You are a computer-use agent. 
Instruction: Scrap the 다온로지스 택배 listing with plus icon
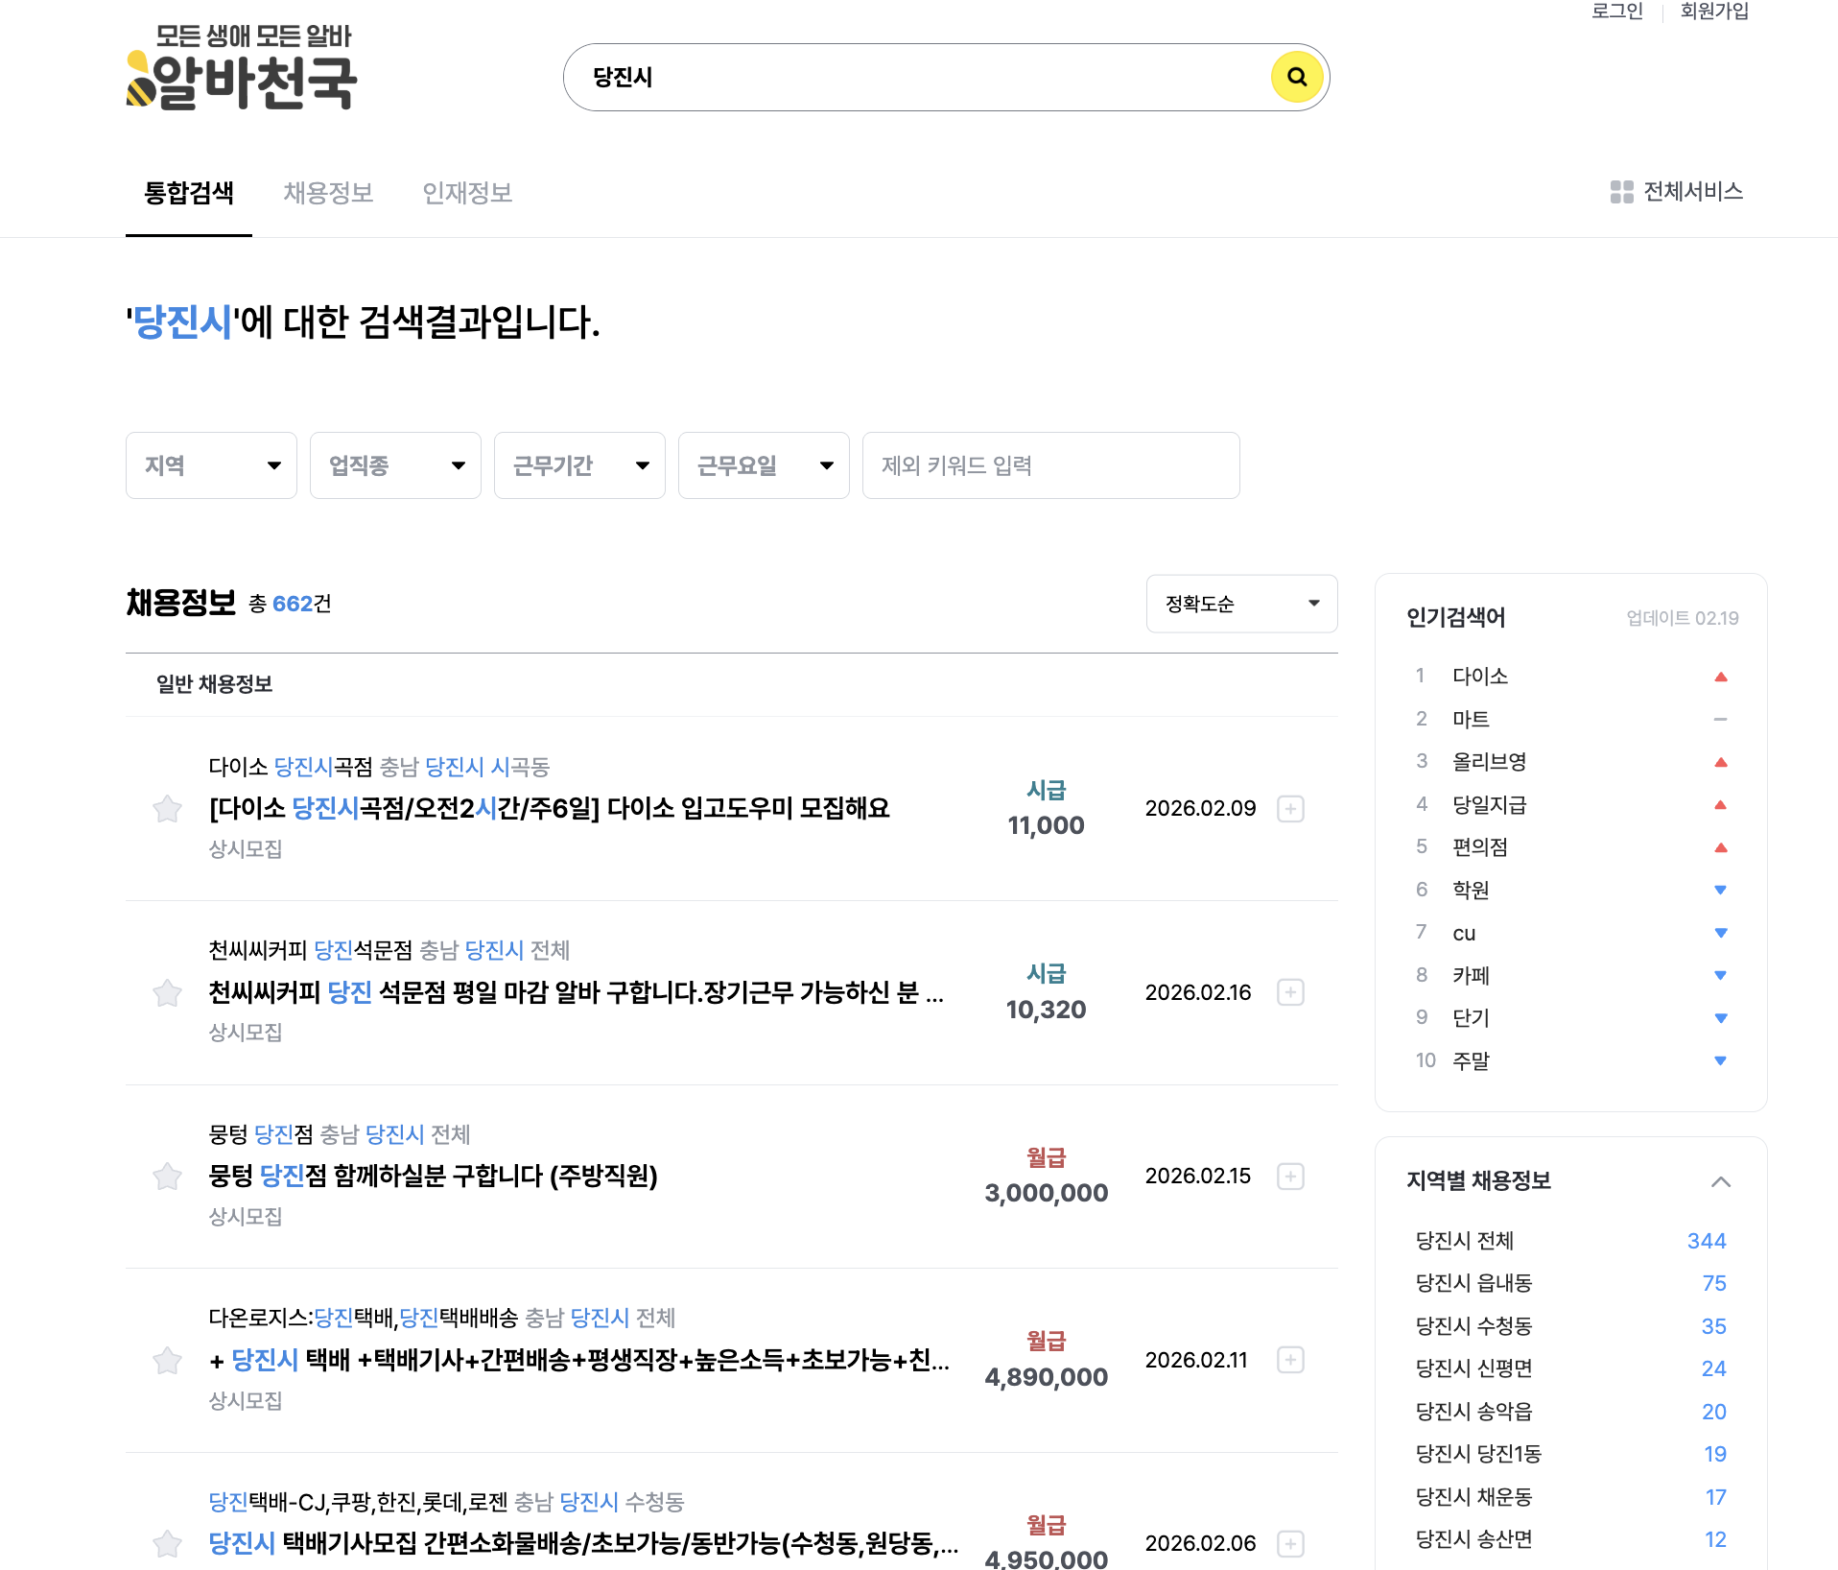[x=1290, y=1360]
